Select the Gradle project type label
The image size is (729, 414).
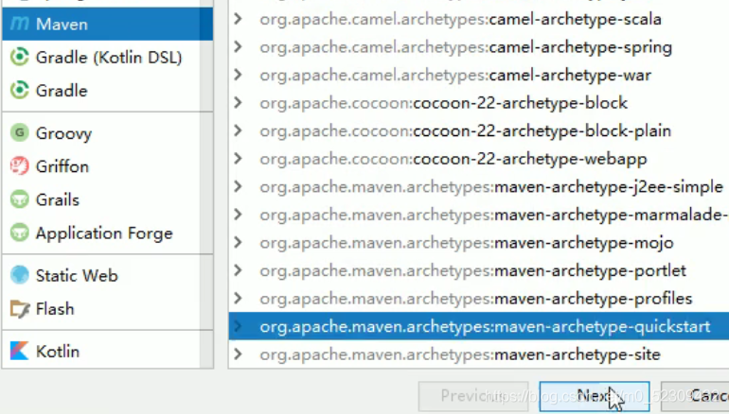[62, 91]
